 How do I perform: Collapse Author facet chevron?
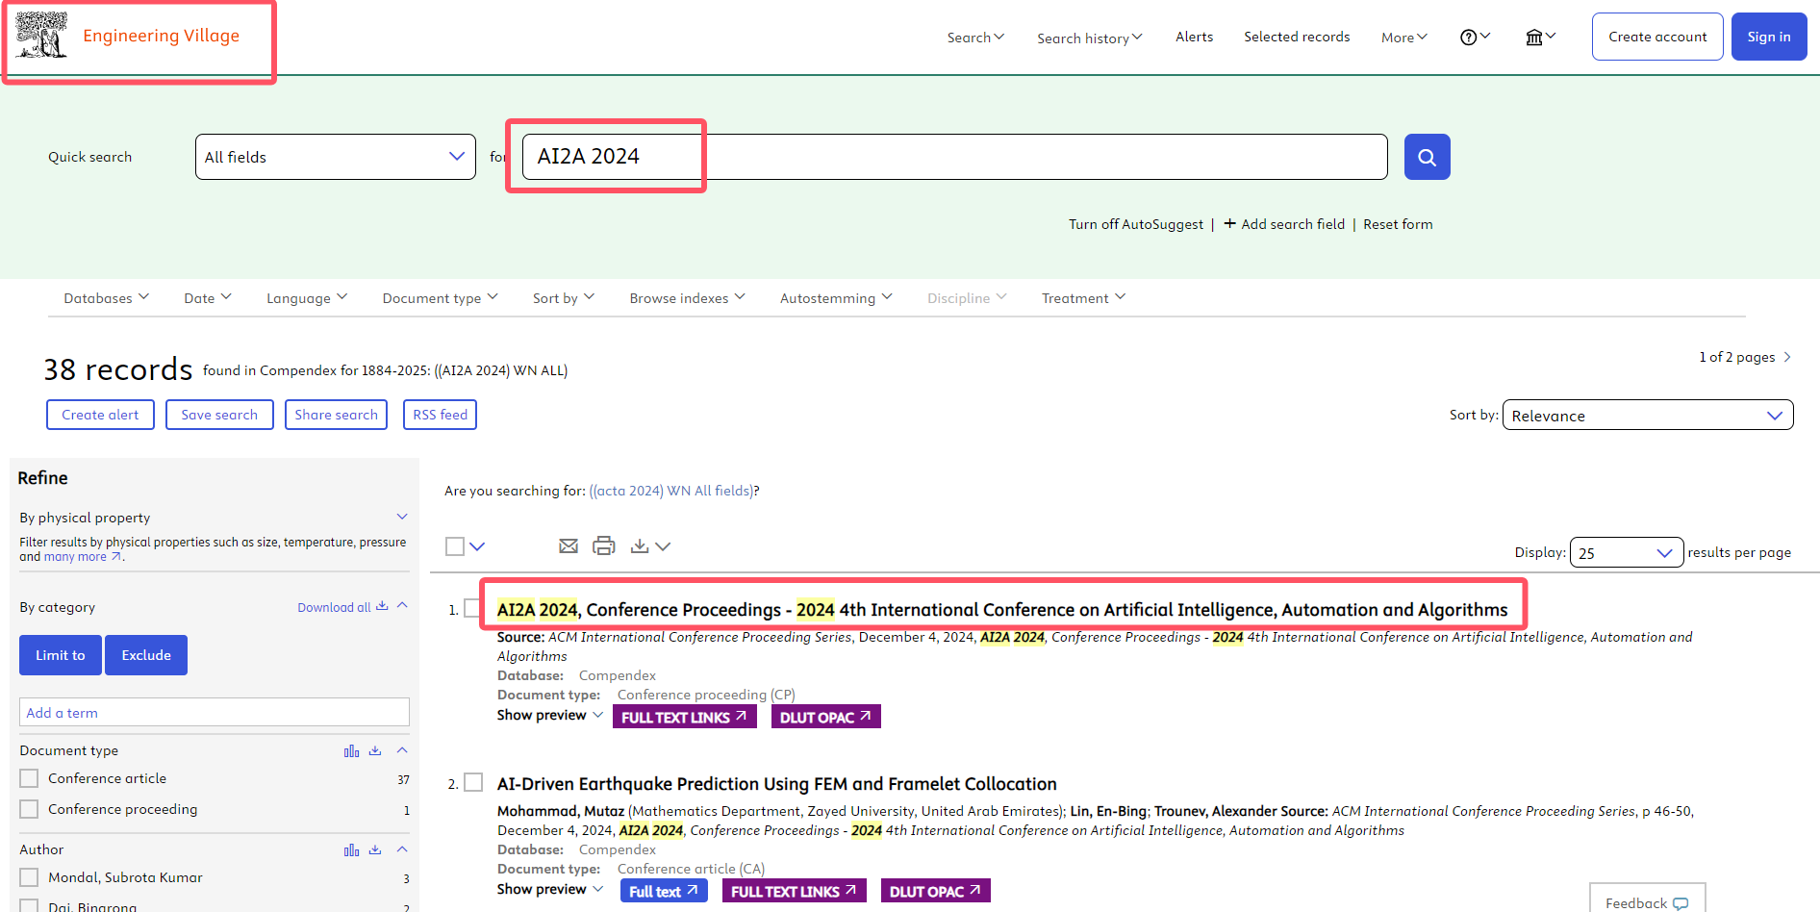click(402, 849)
